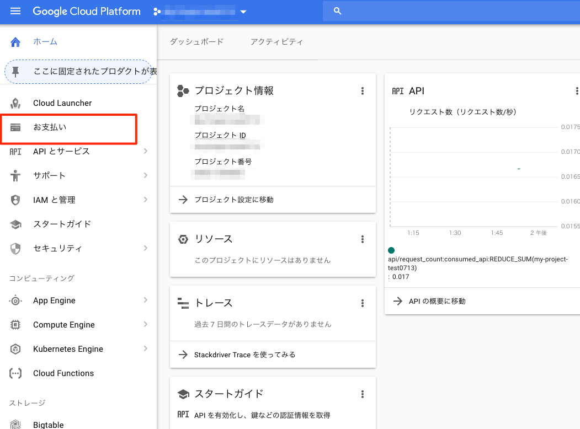This screenshot has width=580, height=429.
Task: Open スタートガイド card more options menu
Action: click(363, 394)
